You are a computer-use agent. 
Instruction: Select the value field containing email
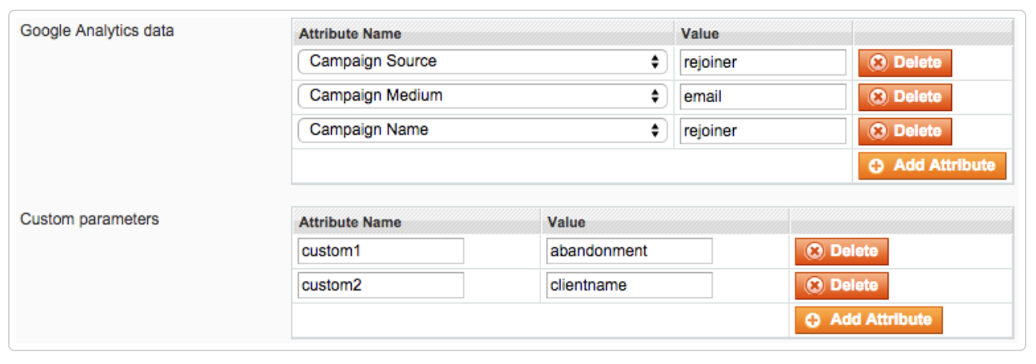pyautogui.click(x=763, y=97)
